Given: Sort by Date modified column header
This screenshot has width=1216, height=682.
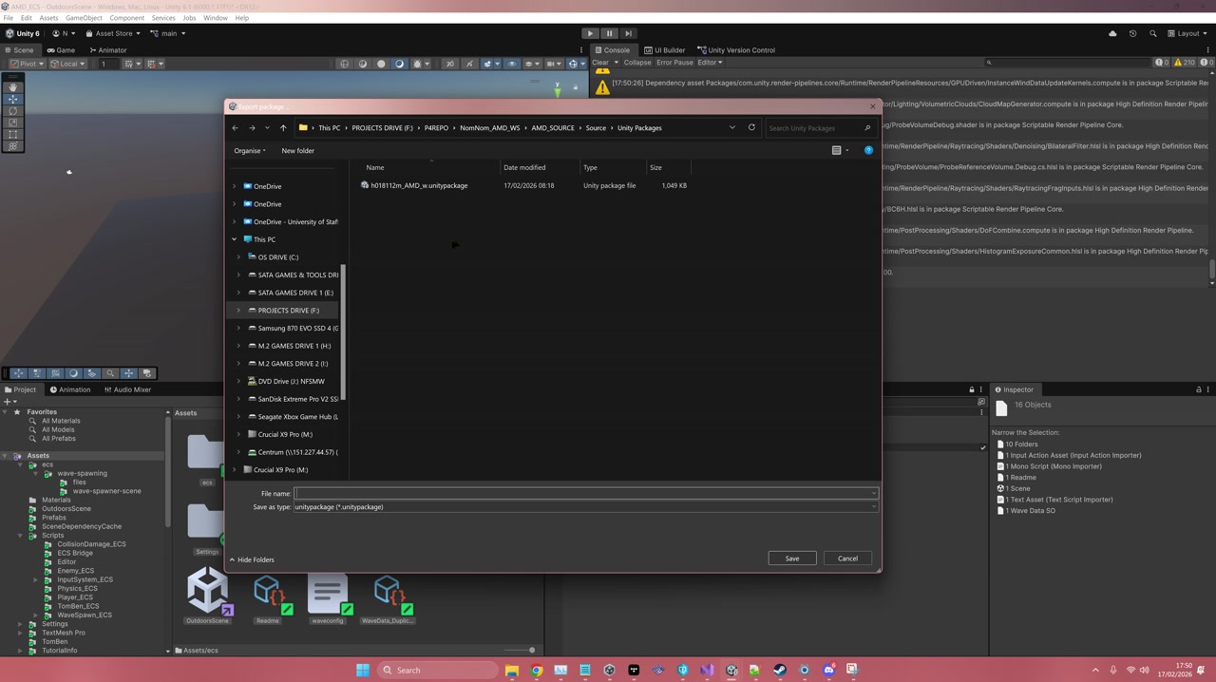Looking at the screenshot, I should point(524,167).
